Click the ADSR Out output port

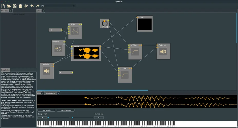[81, 24]
